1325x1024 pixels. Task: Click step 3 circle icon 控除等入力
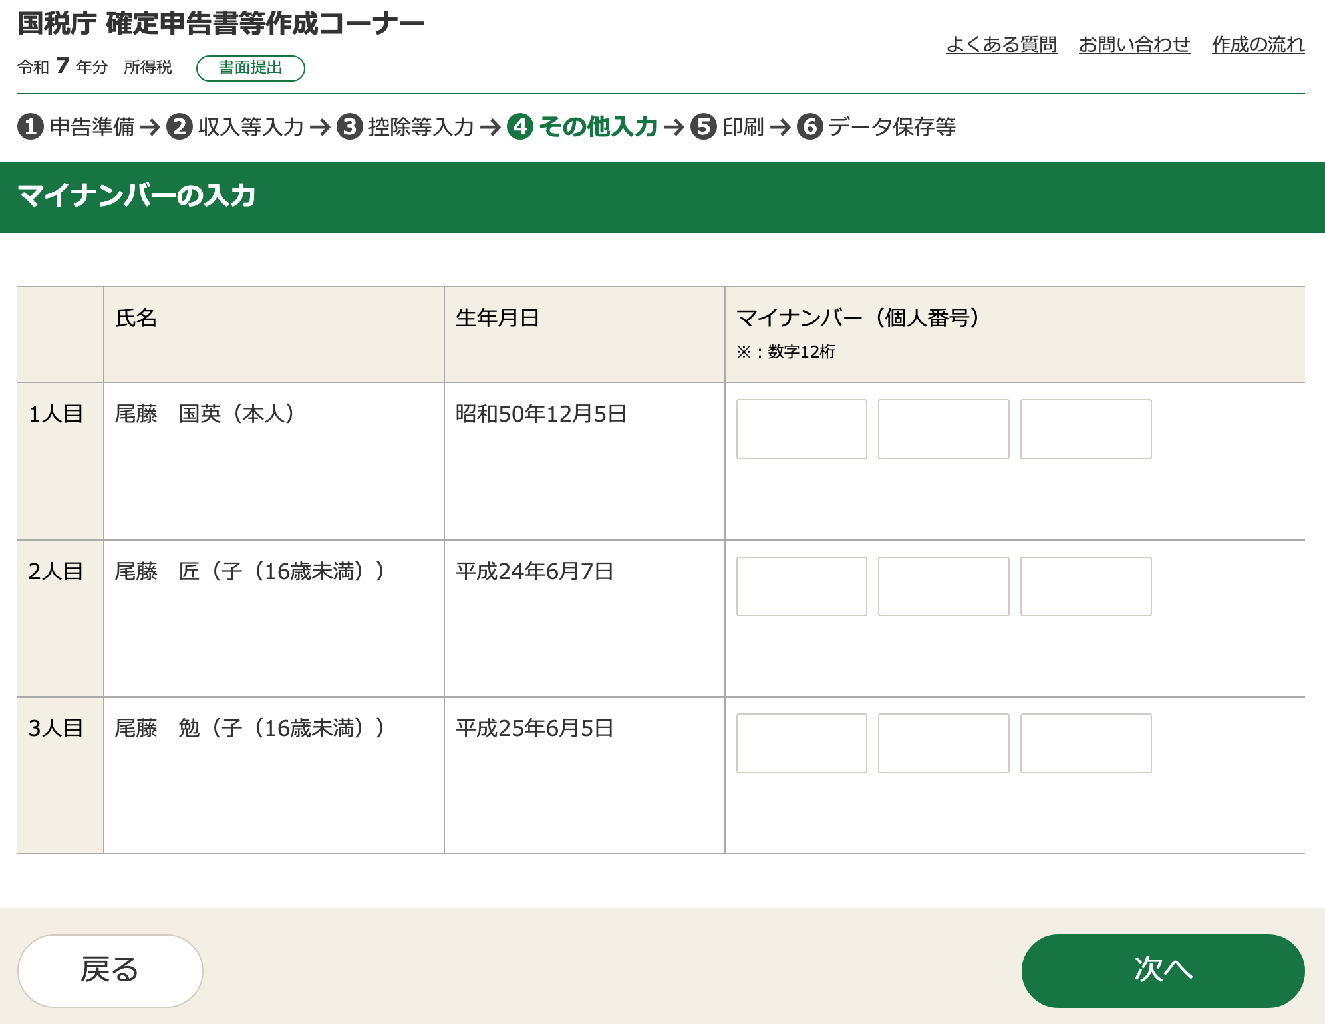350,126
